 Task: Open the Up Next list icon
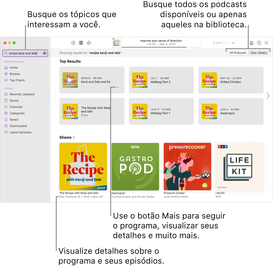coord(266,43)
